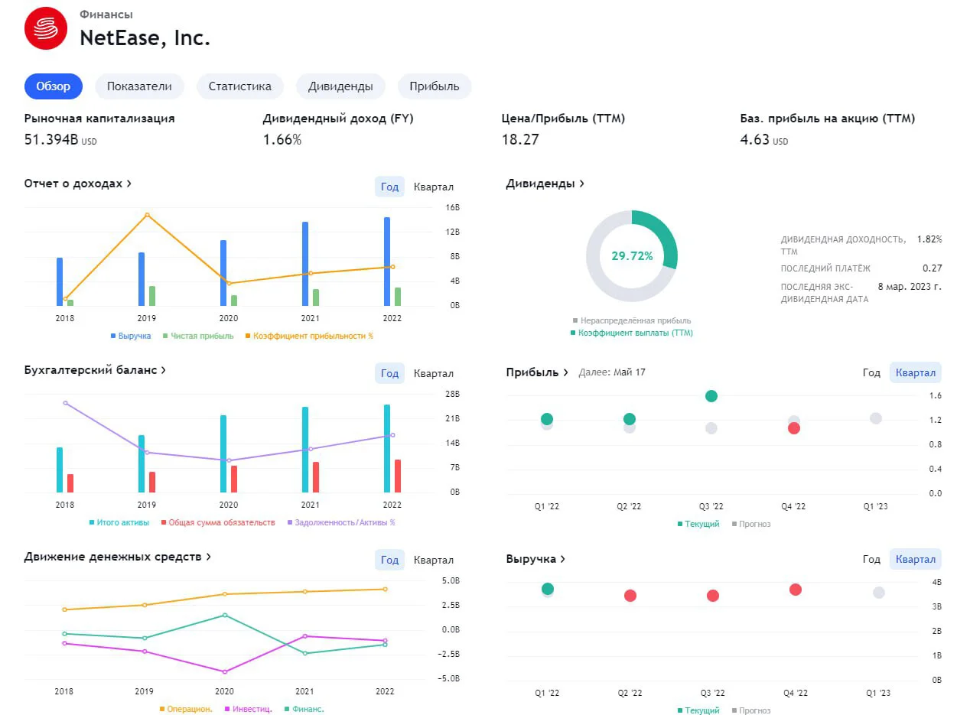Click the 2019 profit margin peak point
957x715 pixels.
click(x=147, y=215)
